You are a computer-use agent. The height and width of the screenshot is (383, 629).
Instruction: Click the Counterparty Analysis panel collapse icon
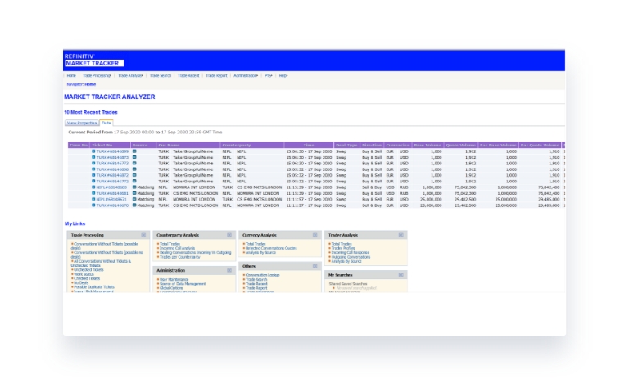[x=229, y=235]
